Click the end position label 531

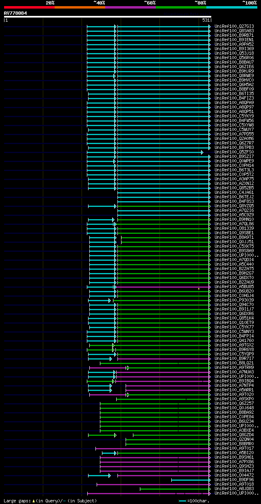coord(206,20)
